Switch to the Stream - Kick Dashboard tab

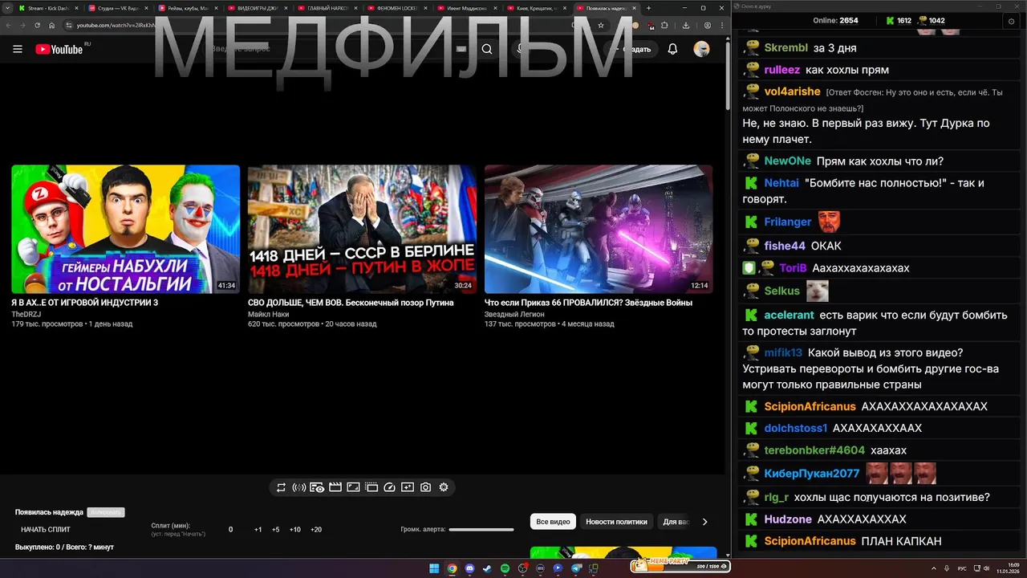[x=49, y=8]
